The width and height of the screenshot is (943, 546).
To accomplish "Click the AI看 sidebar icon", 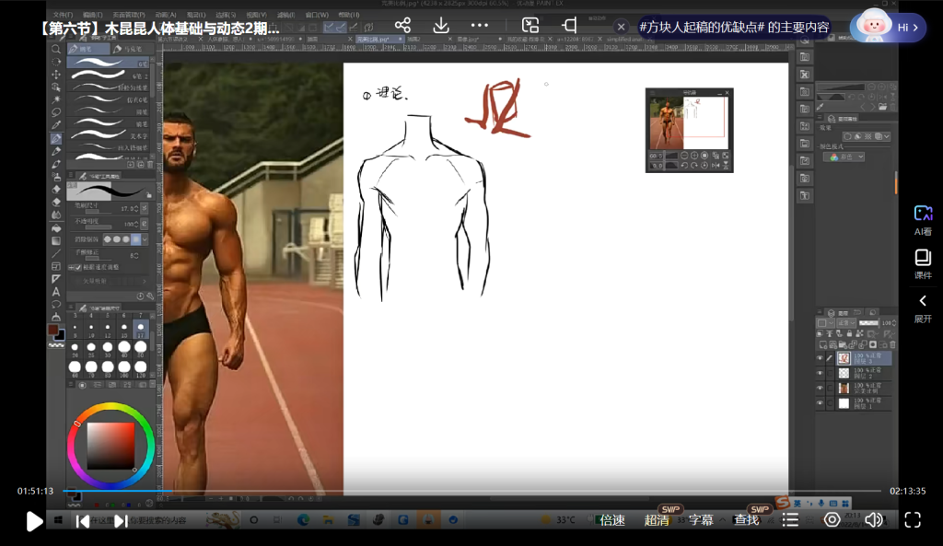I will 923,219.
